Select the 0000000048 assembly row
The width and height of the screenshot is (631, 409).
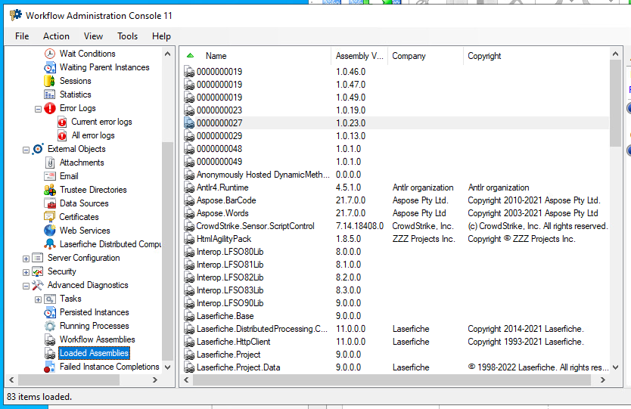point(396,149)
